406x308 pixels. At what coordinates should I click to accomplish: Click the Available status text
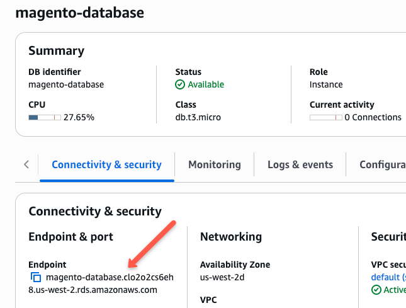[x=206, y=84]
